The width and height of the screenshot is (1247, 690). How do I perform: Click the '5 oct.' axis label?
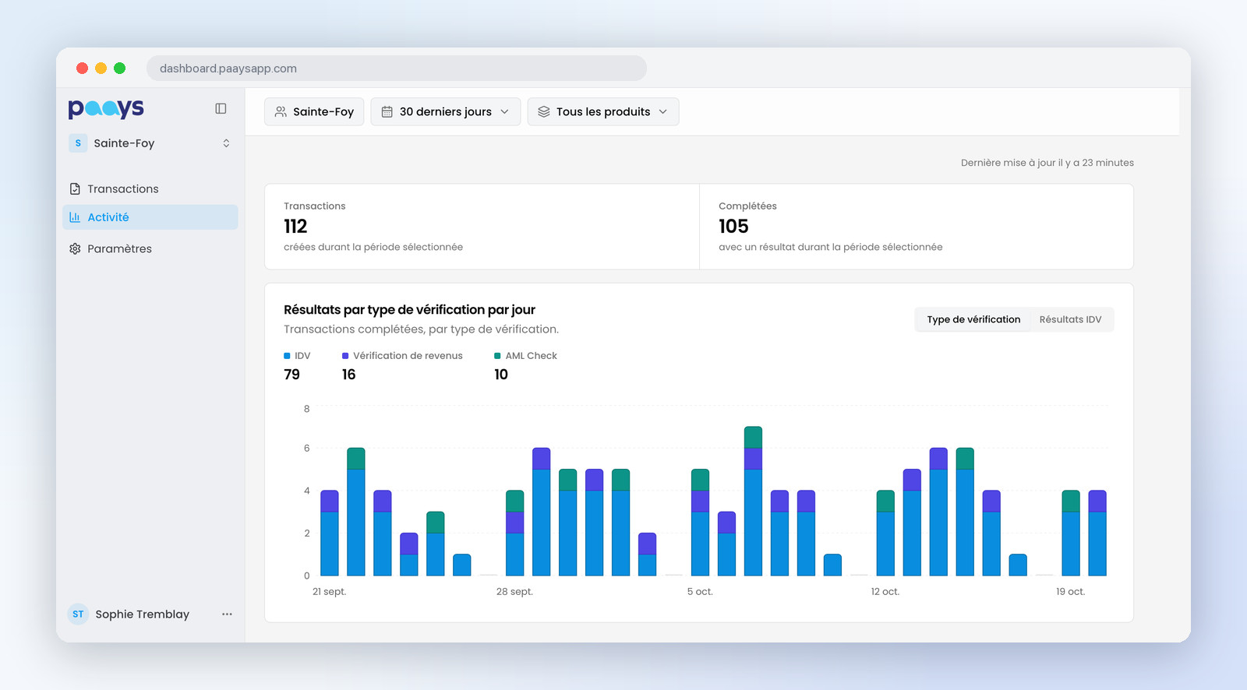[x=700, y=592]
